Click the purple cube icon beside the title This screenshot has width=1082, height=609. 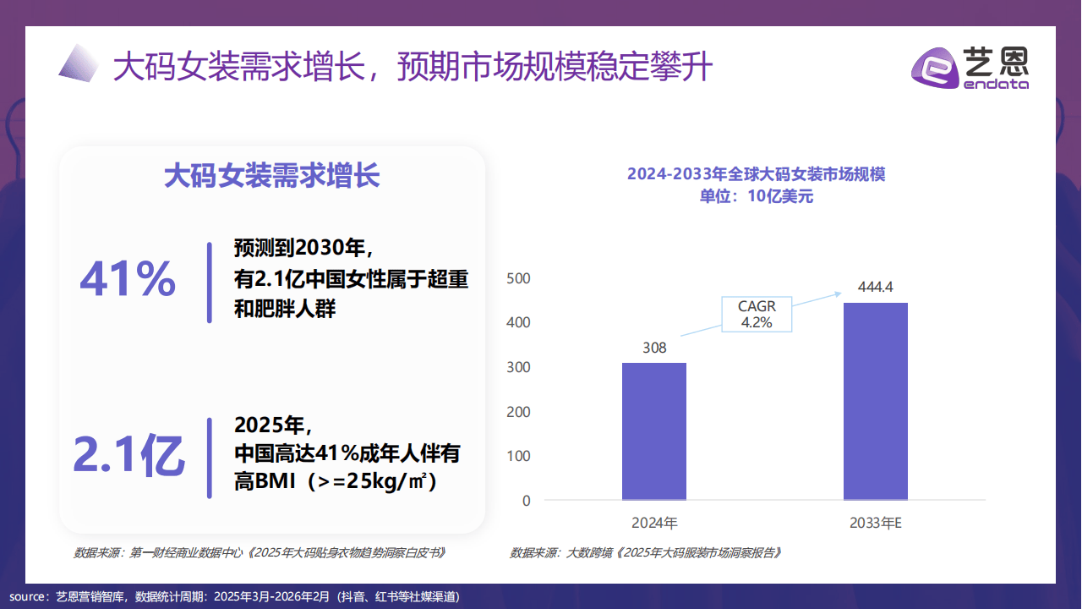click(x=79, y=63)
